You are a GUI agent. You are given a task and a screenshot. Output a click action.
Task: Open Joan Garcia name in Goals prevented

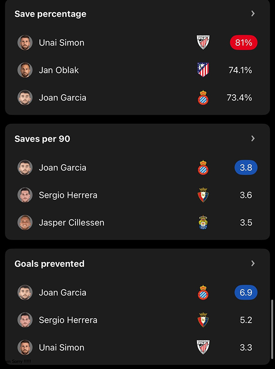(x=62, y=293)
